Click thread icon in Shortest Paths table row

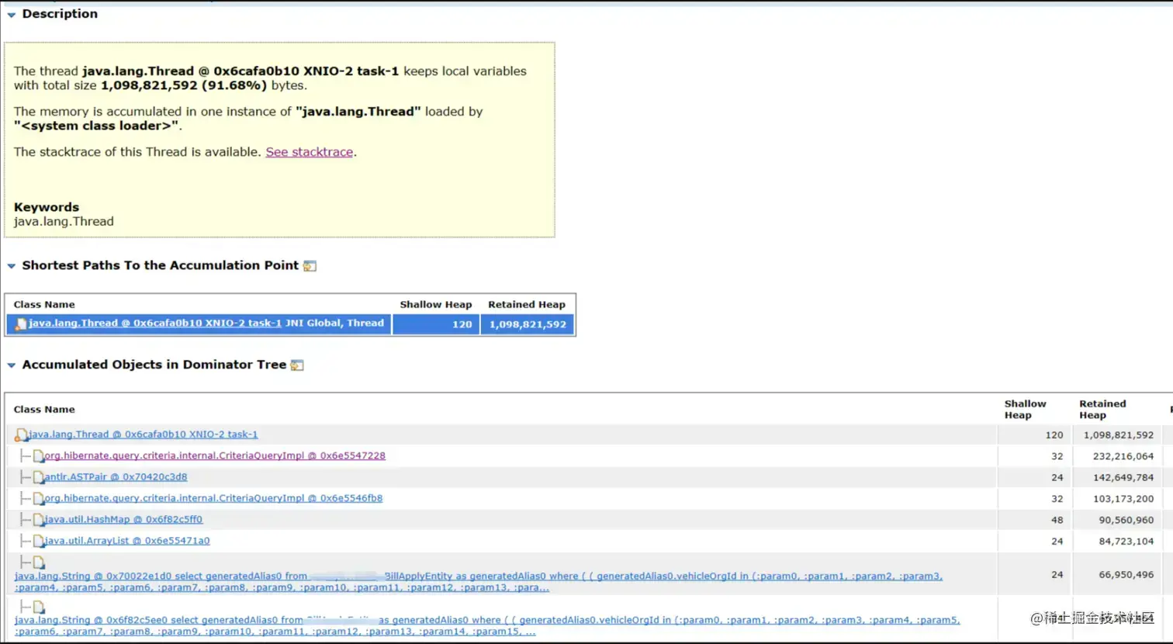21,324
